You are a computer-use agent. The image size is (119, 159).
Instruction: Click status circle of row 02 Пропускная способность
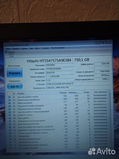pyautogui.click(x=9, y=100)
